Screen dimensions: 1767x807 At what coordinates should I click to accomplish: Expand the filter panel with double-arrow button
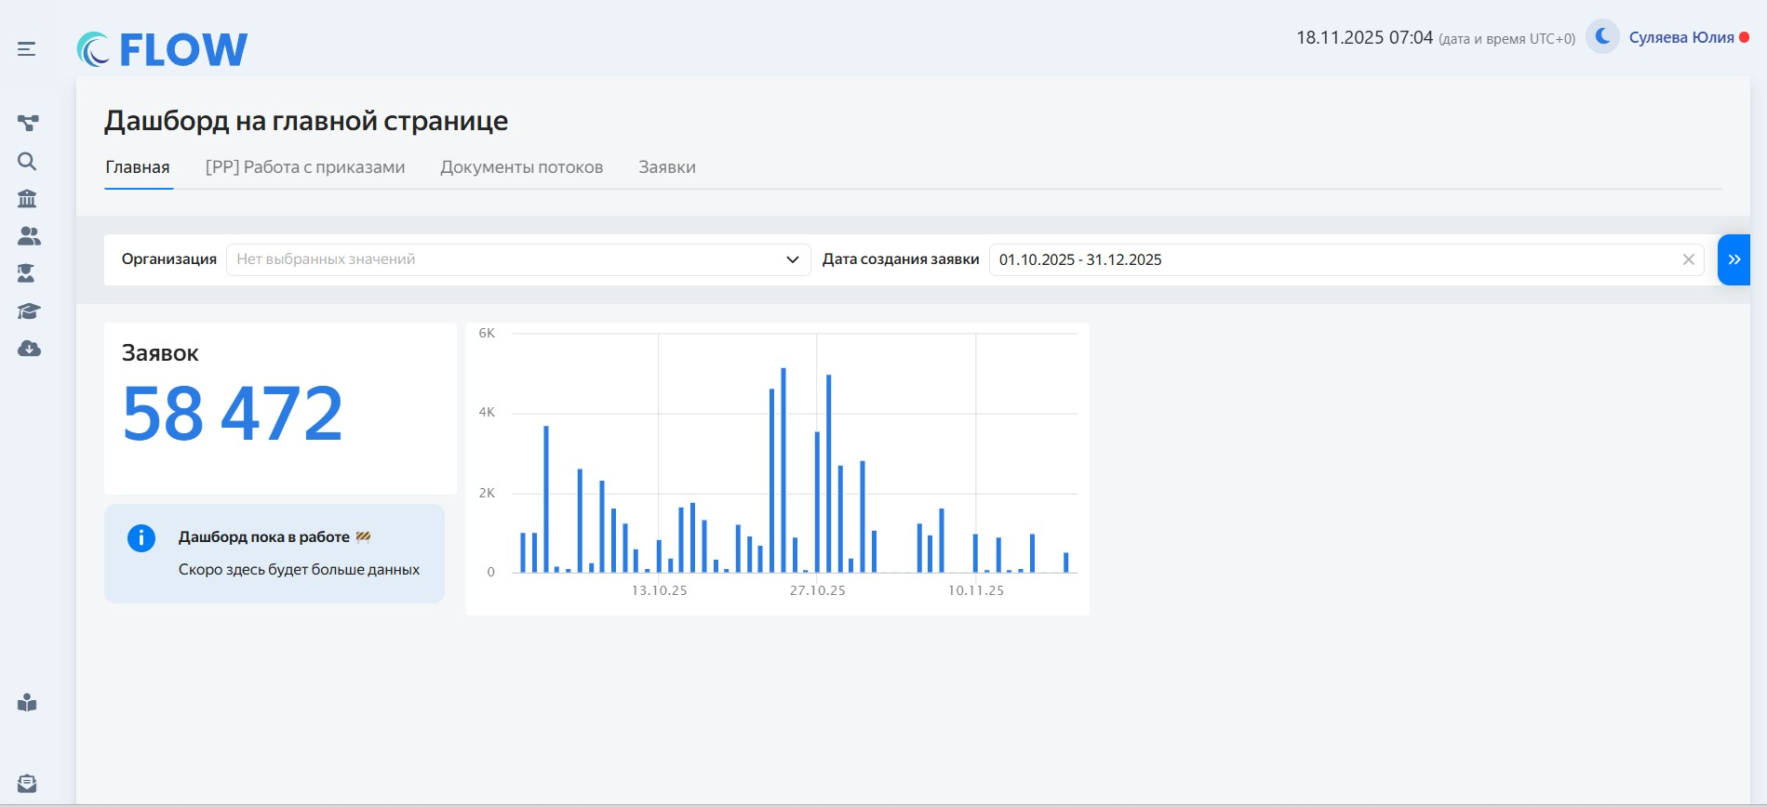pyautogui.click(x=1734, y=259)
